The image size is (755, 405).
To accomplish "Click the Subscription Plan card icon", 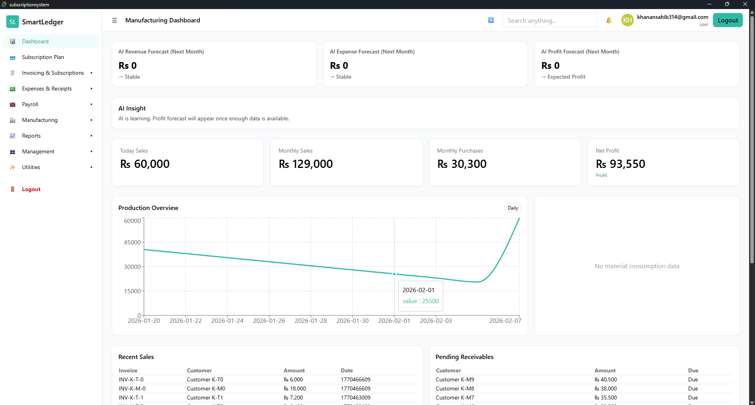I will point(13,57).
